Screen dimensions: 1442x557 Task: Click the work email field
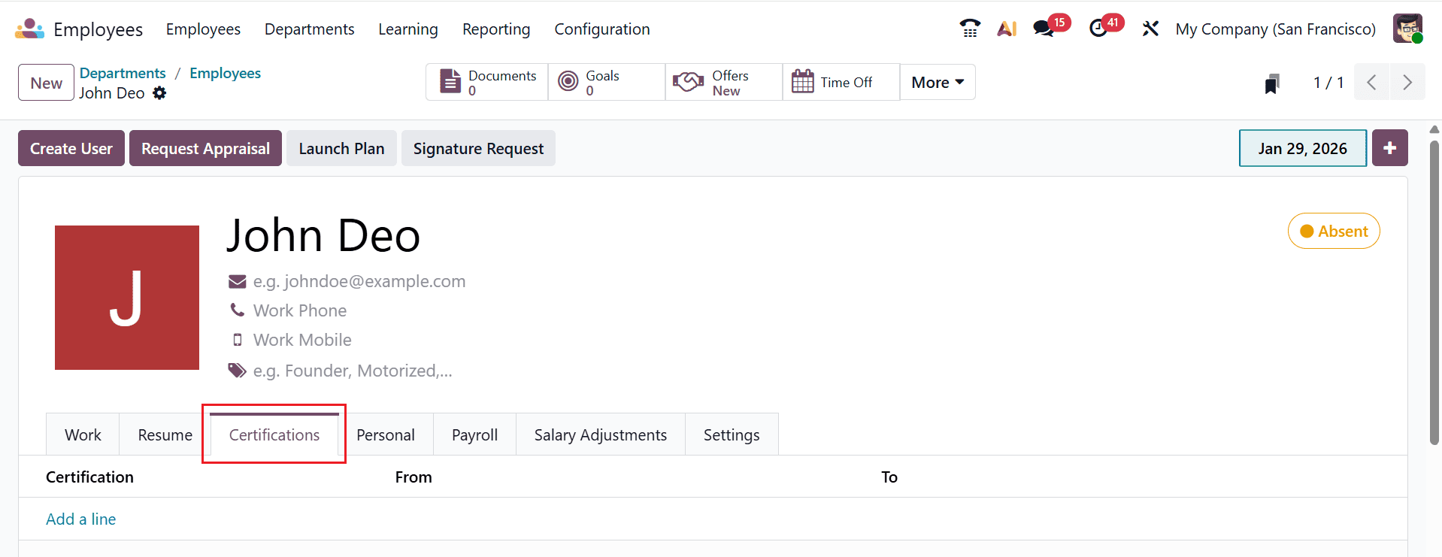359,281
